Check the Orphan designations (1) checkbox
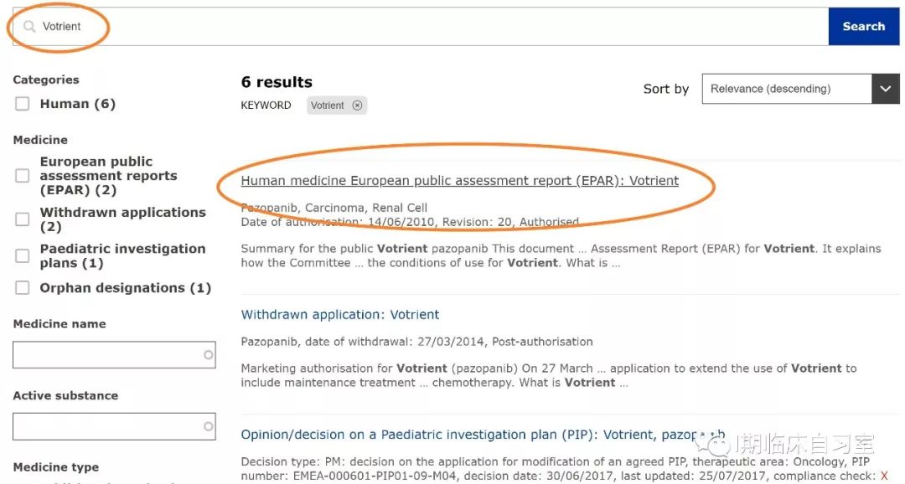The height and width of the screenshot is (484, 905). point(22,288)
